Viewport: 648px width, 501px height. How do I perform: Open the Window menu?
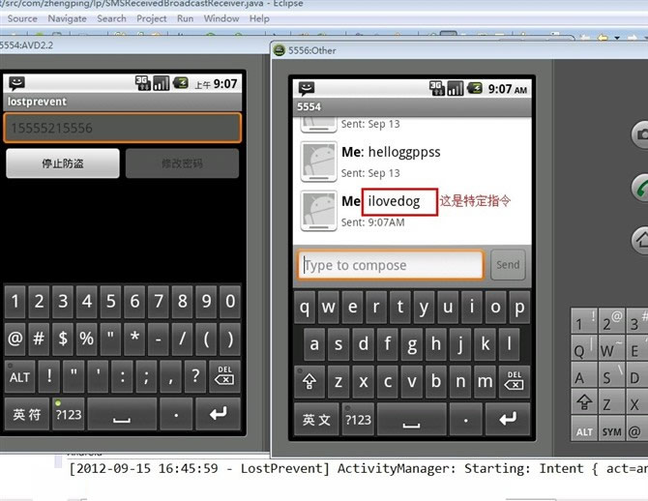click(221, 18)
